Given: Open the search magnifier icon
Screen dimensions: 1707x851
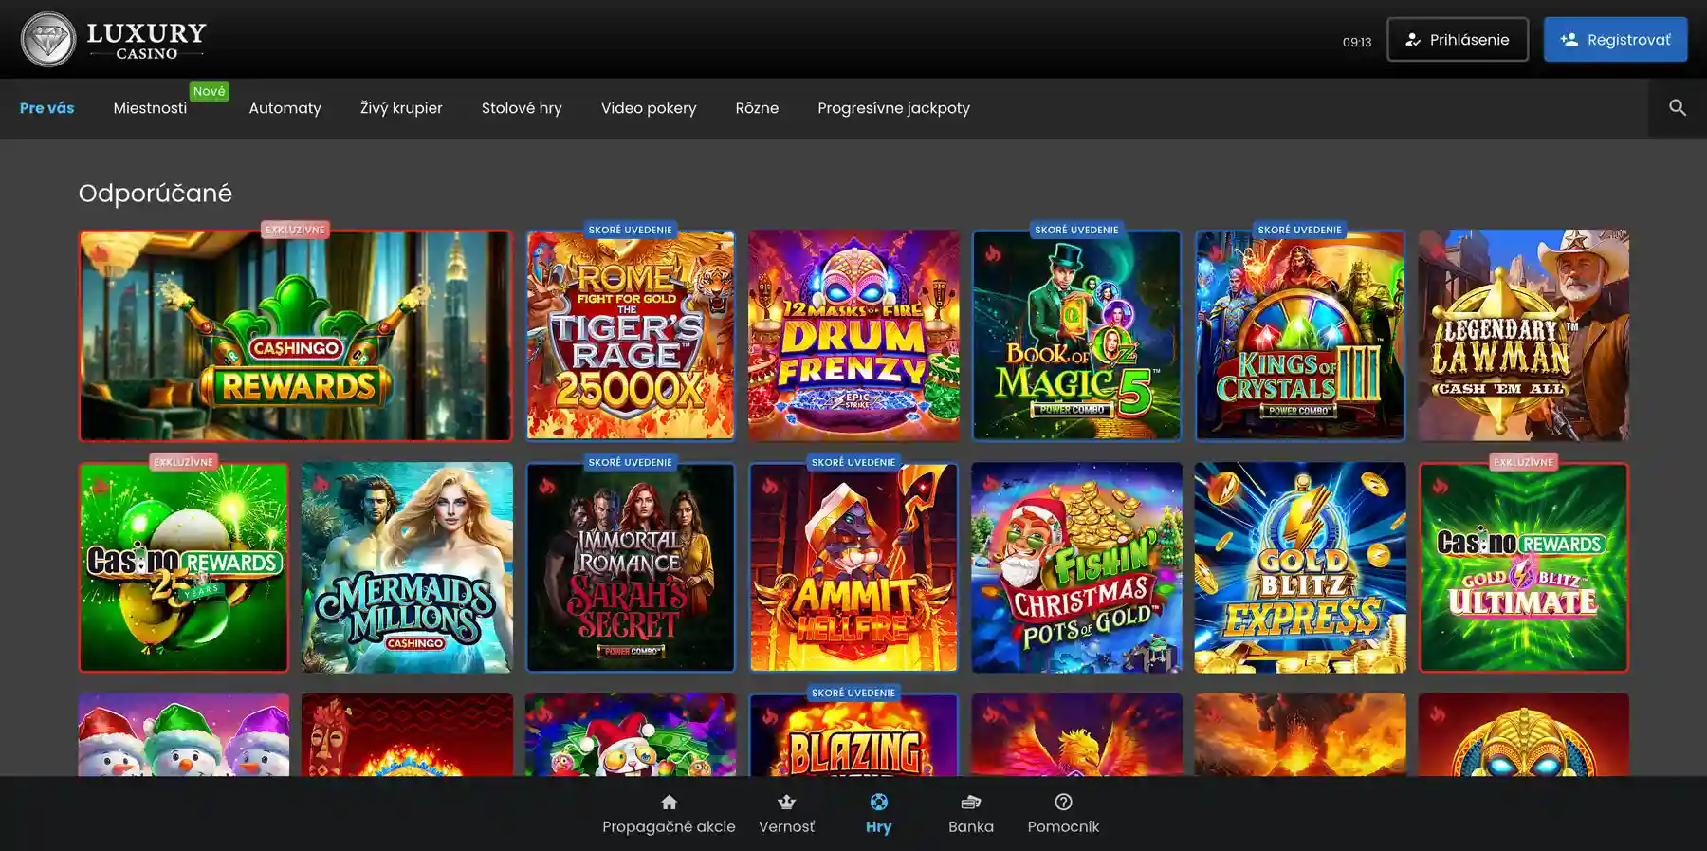Looking at the screenshot, I should 1678,108.
